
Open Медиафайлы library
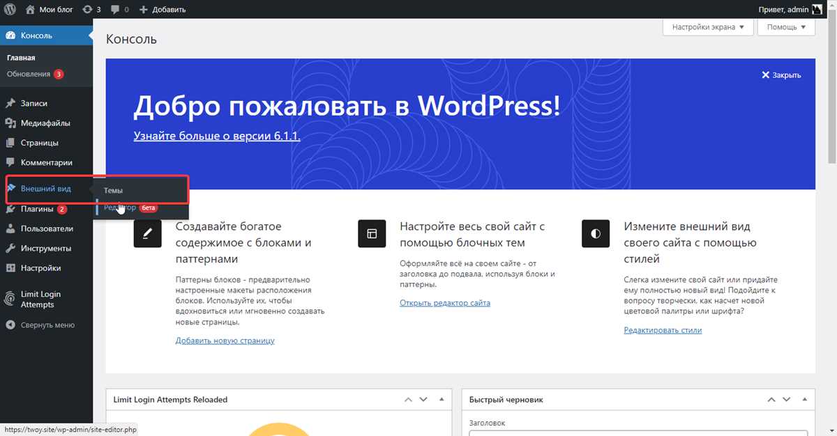point(46,123)
